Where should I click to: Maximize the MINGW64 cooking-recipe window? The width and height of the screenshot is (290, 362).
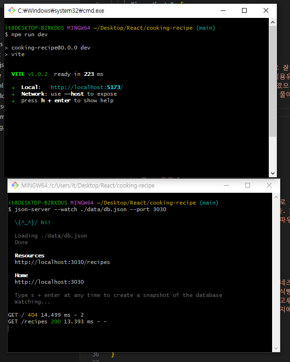tap(248, 185)
